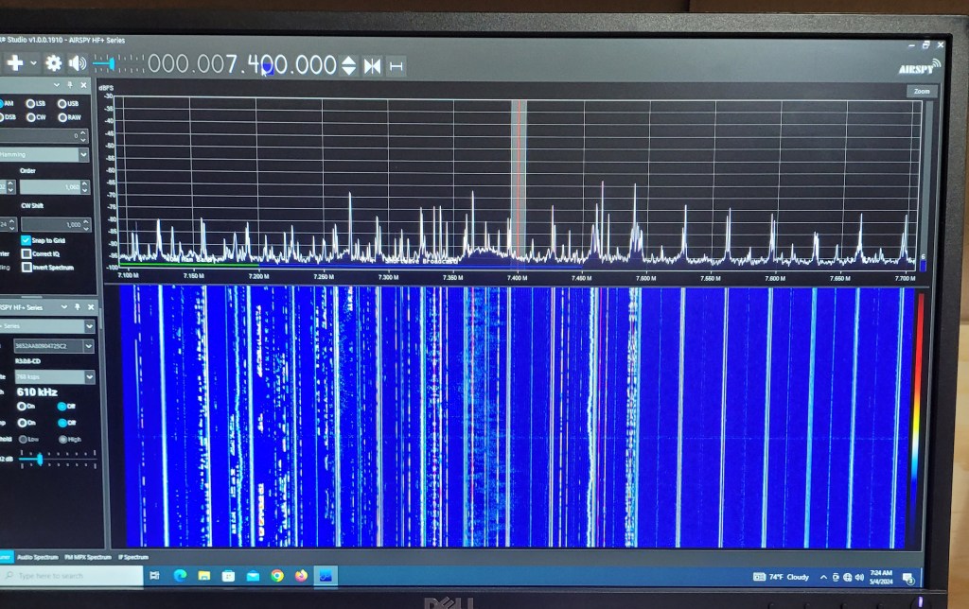Switch to the IF Spectrum tab
The image size is (969, 609).
click(x=132, y=558)
